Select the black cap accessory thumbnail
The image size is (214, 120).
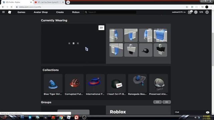click(146, 50)
